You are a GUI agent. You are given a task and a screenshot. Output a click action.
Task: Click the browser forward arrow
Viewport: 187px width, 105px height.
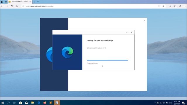click(7, 6)
